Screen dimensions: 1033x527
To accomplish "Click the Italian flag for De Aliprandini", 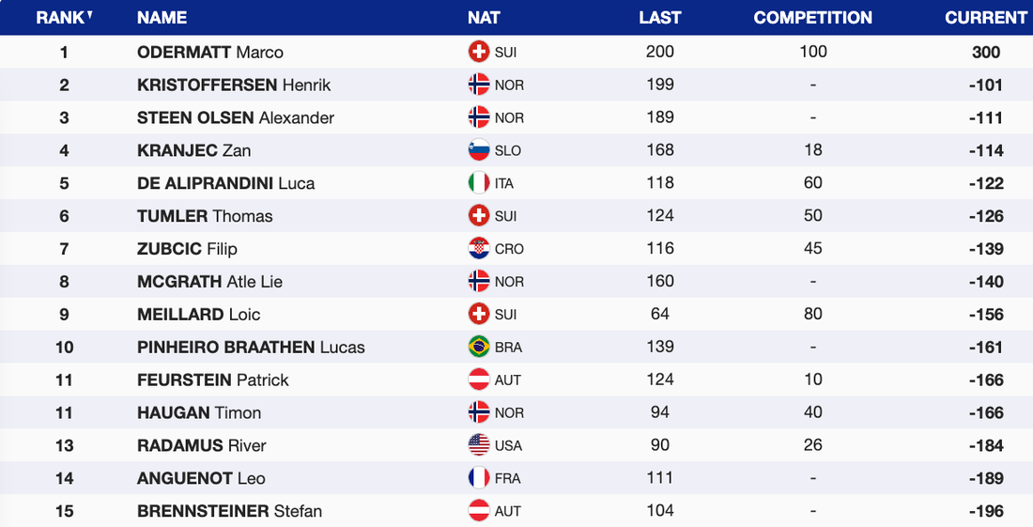I will pyautogui.click(x=479, y=183).
